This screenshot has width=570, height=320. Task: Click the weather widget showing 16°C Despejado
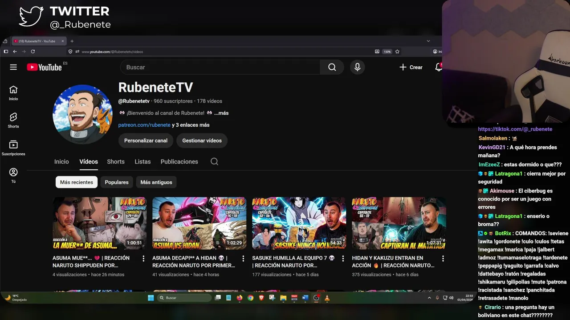pyautogui.click(x=16, y=298)
